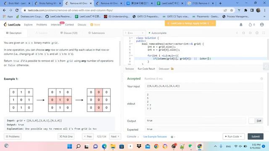
Task: Click the orange hiring banner
Action: [190, 23]
